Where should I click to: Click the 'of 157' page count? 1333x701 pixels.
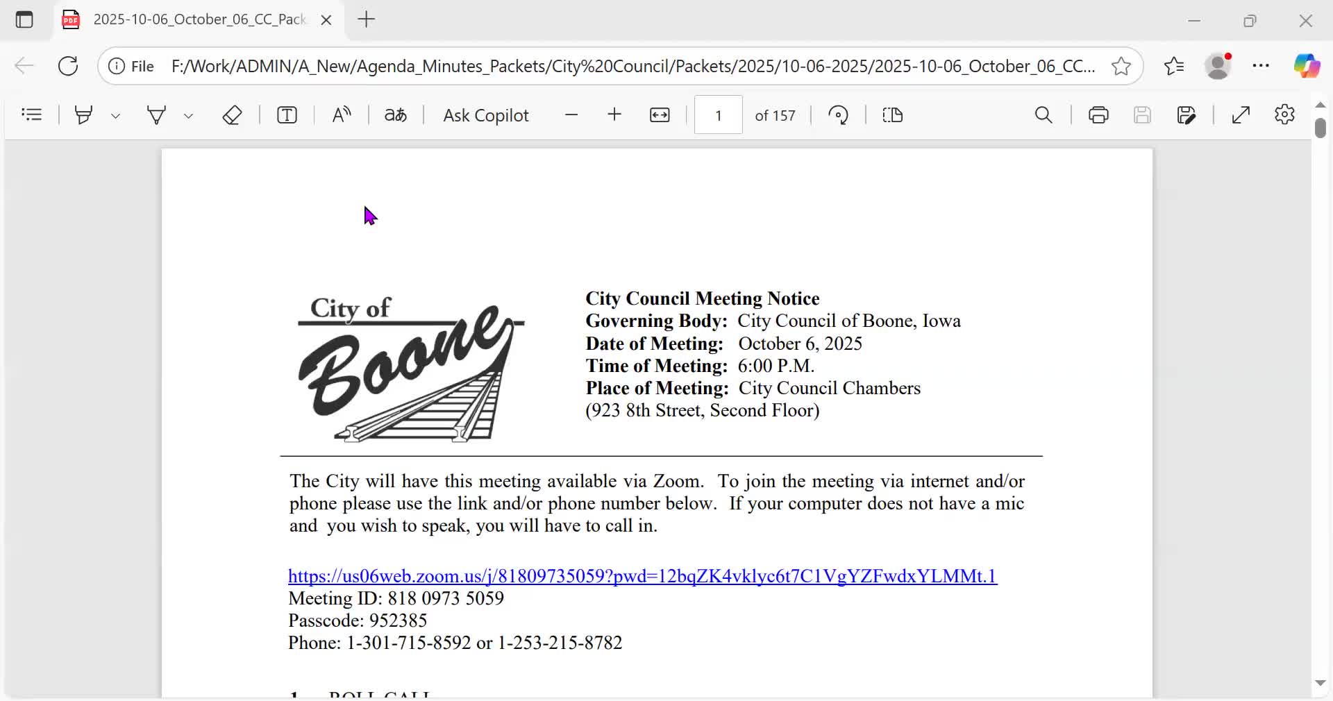pyautogui.click(x=775, y=115)
